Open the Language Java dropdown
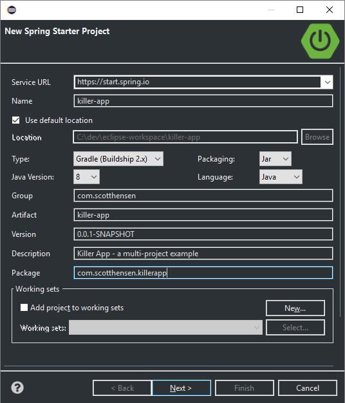Viewport: 345px width, 403px height. [x=281, y=177]
